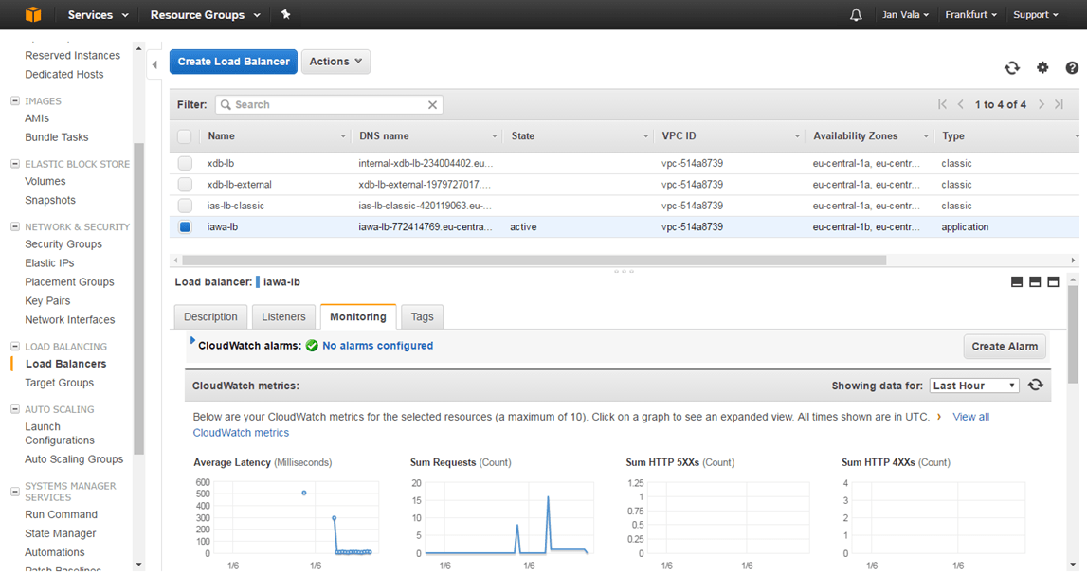This screenshot has height=575, width=1087.
Task: Open the notifications bell icon
Action: coord(856,15)
